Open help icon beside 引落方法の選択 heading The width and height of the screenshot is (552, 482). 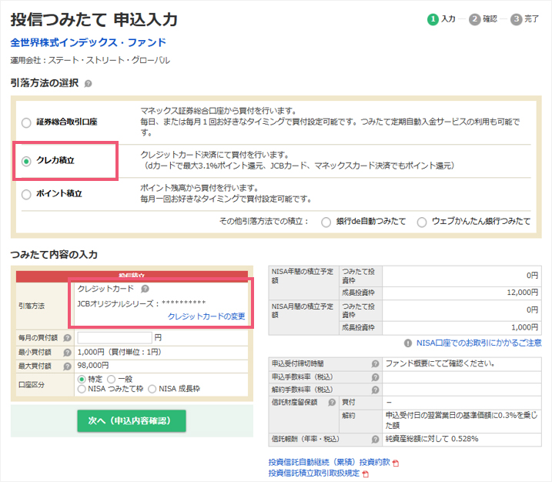tap(88, 84)
